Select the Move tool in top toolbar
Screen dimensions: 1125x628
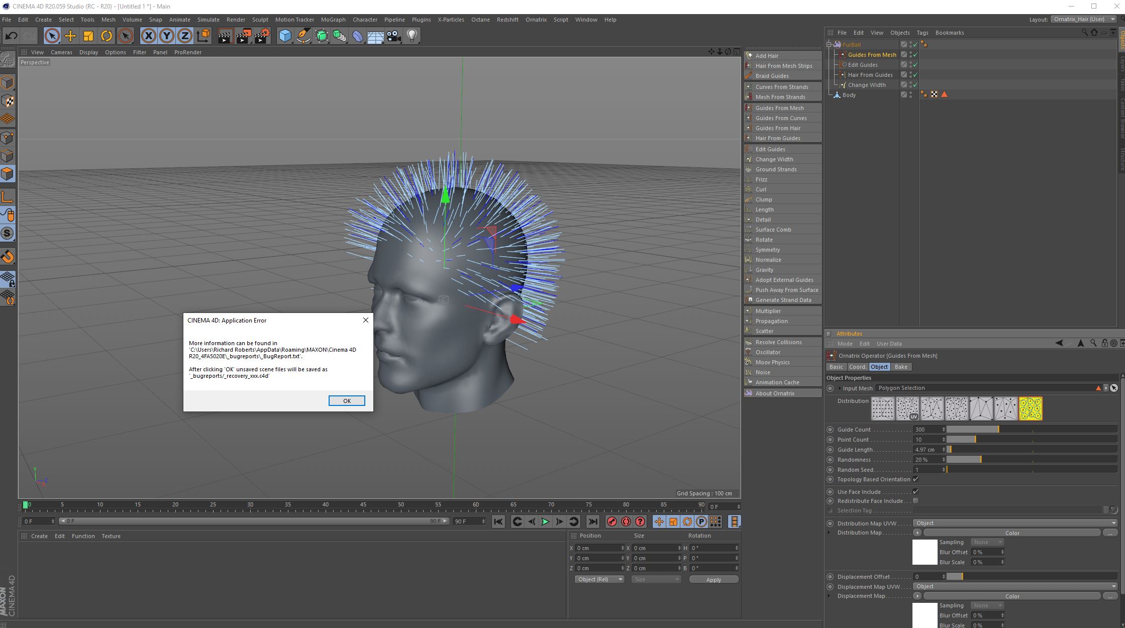coord(70,36)
